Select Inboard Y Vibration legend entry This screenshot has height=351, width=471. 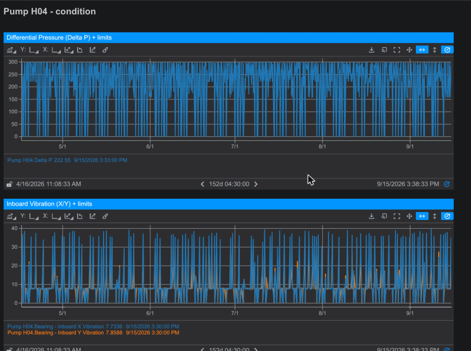[x=93, y=333]
